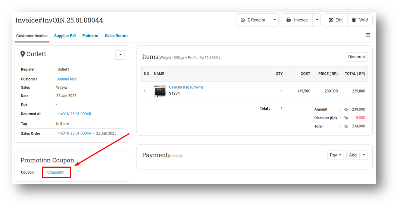The width and height of the screenshot is (400, 208).
Task: Void the invoice
Action: pyautogui.click(x=360, y=20)
